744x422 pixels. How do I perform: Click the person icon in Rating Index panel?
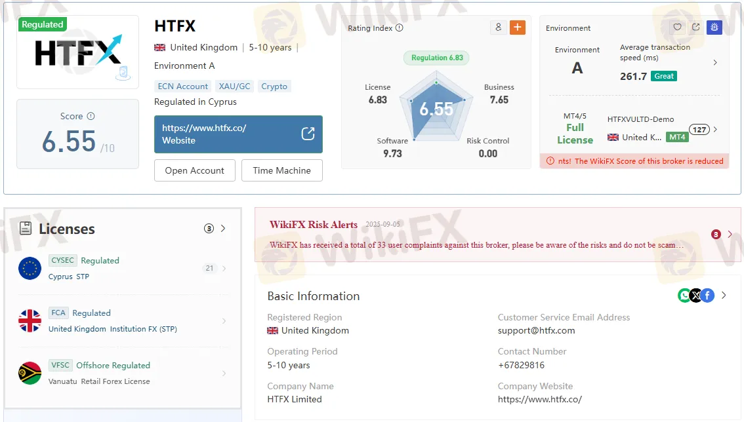coord(498,28)
